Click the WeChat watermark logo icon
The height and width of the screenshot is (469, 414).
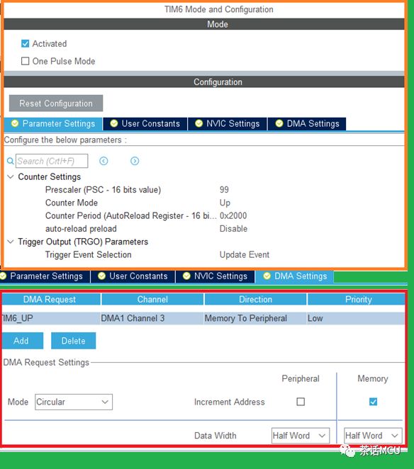(347, 450)
